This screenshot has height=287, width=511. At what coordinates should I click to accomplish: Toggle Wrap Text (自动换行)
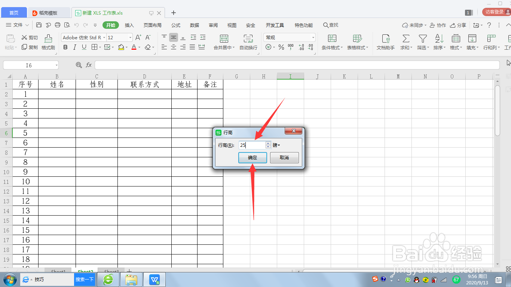pos(248,42)
